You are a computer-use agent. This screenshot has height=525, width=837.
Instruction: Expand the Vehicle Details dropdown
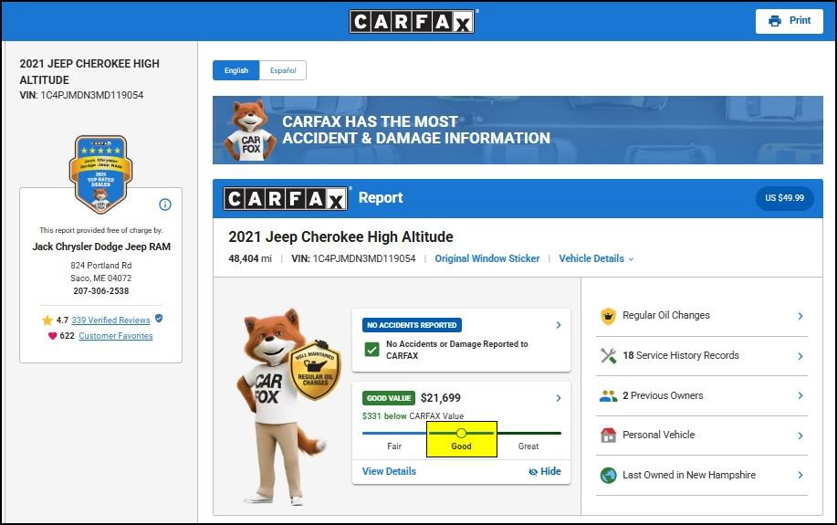click(x=596, y=258)
